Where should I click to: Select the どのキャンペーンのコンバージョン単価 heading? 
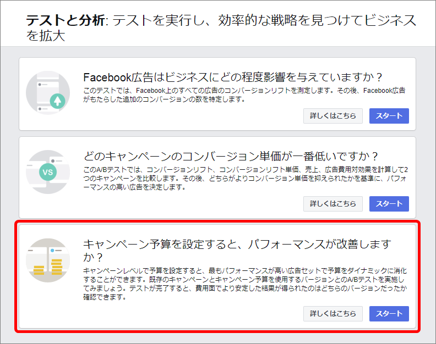(x=231, y=156)
